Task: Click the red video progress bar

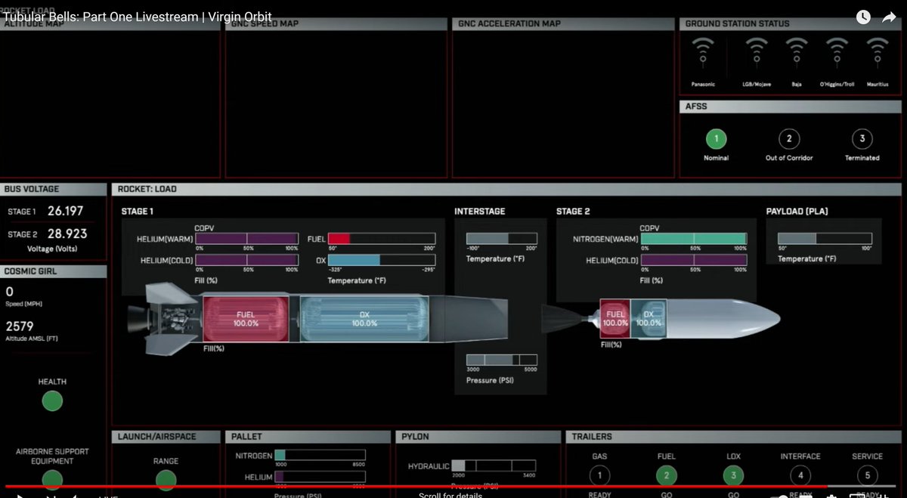Action: click(x=378, y=487)
